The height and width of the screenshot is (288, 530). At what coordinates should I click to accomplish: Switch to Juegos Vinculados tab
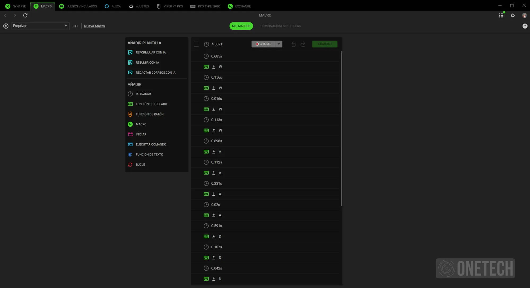[78, 6]
